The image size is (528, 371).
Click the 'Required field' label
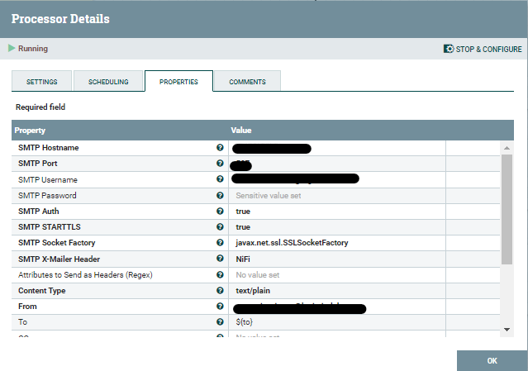point(40,107)
